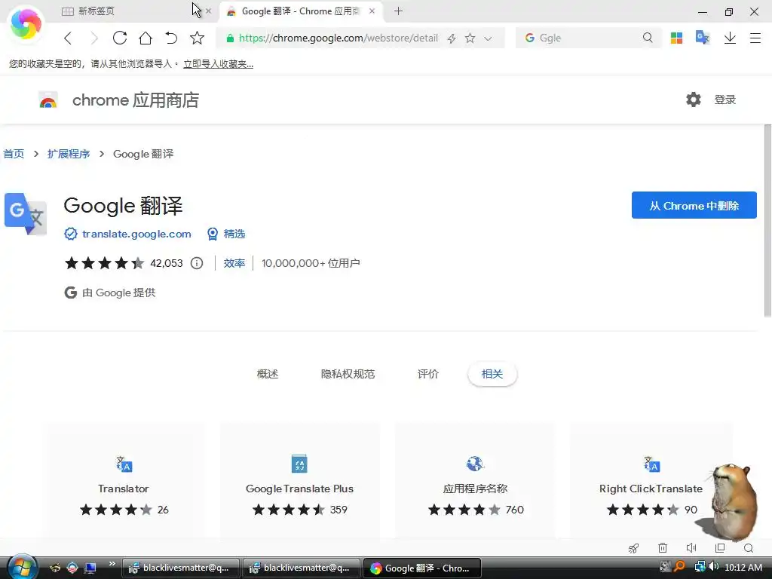Open the browser hamburger menu
The height and width of the screenshot is (579, 772).
tap(755, 38)
